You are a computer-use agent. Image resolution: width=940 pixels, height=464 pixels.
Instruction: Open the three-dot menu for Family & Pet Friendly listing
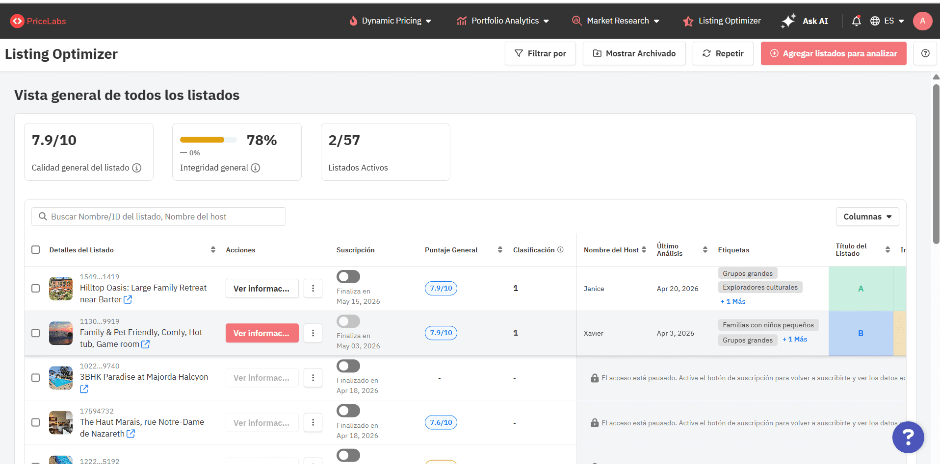pyautogui.click(x=313, y=333)
